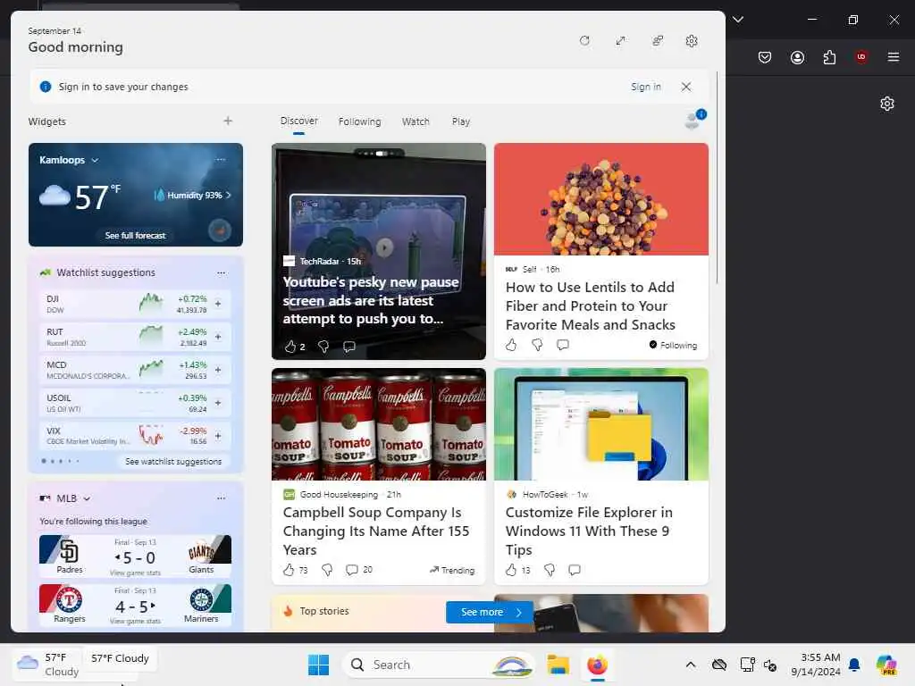Add MCD to watchlist
915x686 pixels.
coord(218,369)
